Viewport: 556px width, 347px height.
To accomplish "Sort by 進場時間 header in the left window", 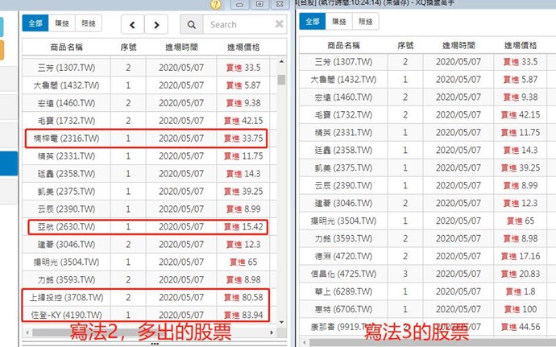I will point(181,48).
